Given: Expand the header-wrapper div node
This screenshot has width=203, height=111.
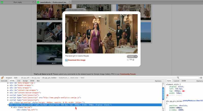Looking at the screenshot, I should pyautogui.click(x=8, y=85).
